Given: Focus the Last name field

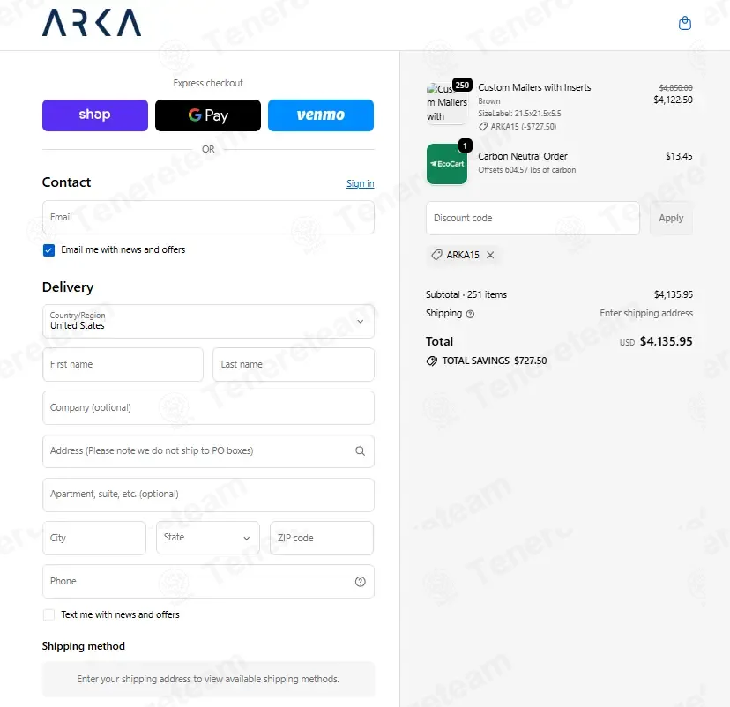Looking at the screenshot, I should click(x=294, y=364).
